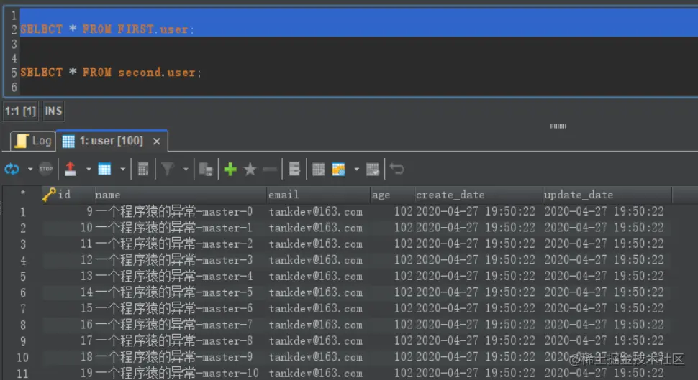Click the gray grid table icon

point(318,170)
